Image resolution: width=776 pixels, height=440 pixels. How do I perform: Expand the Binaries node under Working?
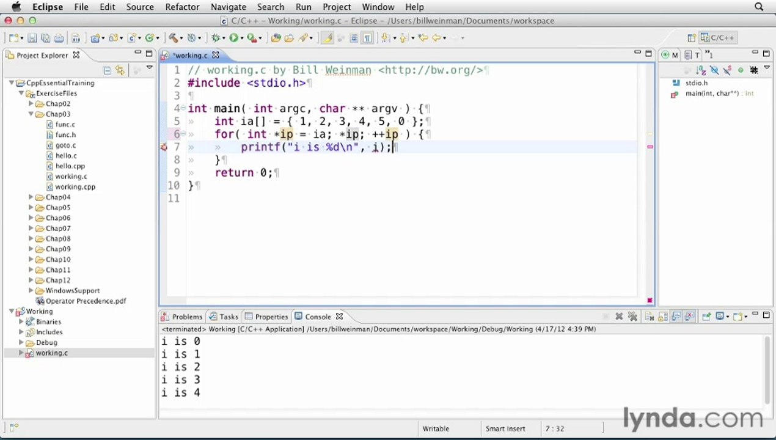point(21,322)
